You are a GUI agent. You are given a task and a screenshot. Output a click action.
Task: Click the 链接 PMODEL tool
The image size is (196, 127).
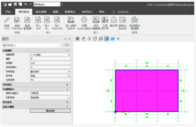tap(17, 23)
